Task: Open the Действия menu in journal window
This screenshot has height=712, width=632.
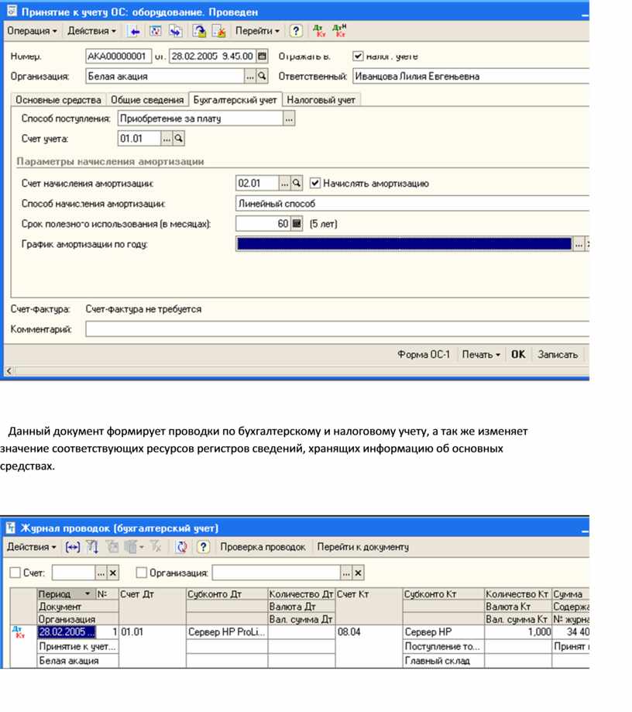Action: click(x=31, y=547)
